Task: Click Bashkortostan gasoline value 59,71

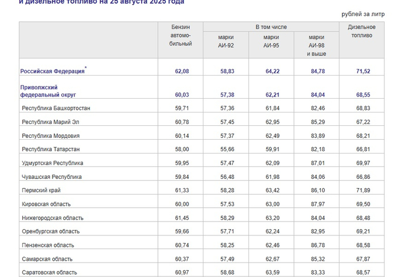Action: (x=182, y=108)
